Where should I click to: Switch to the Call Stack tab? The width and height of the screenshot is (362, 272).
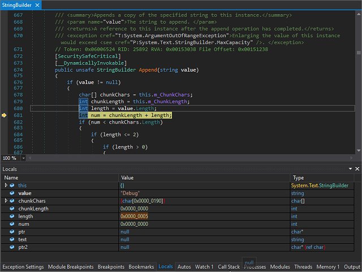point(229,266)
